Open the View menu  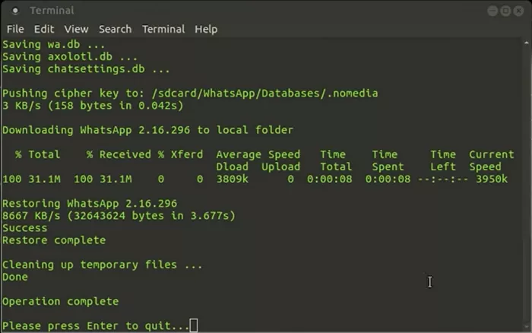[76, 29]
